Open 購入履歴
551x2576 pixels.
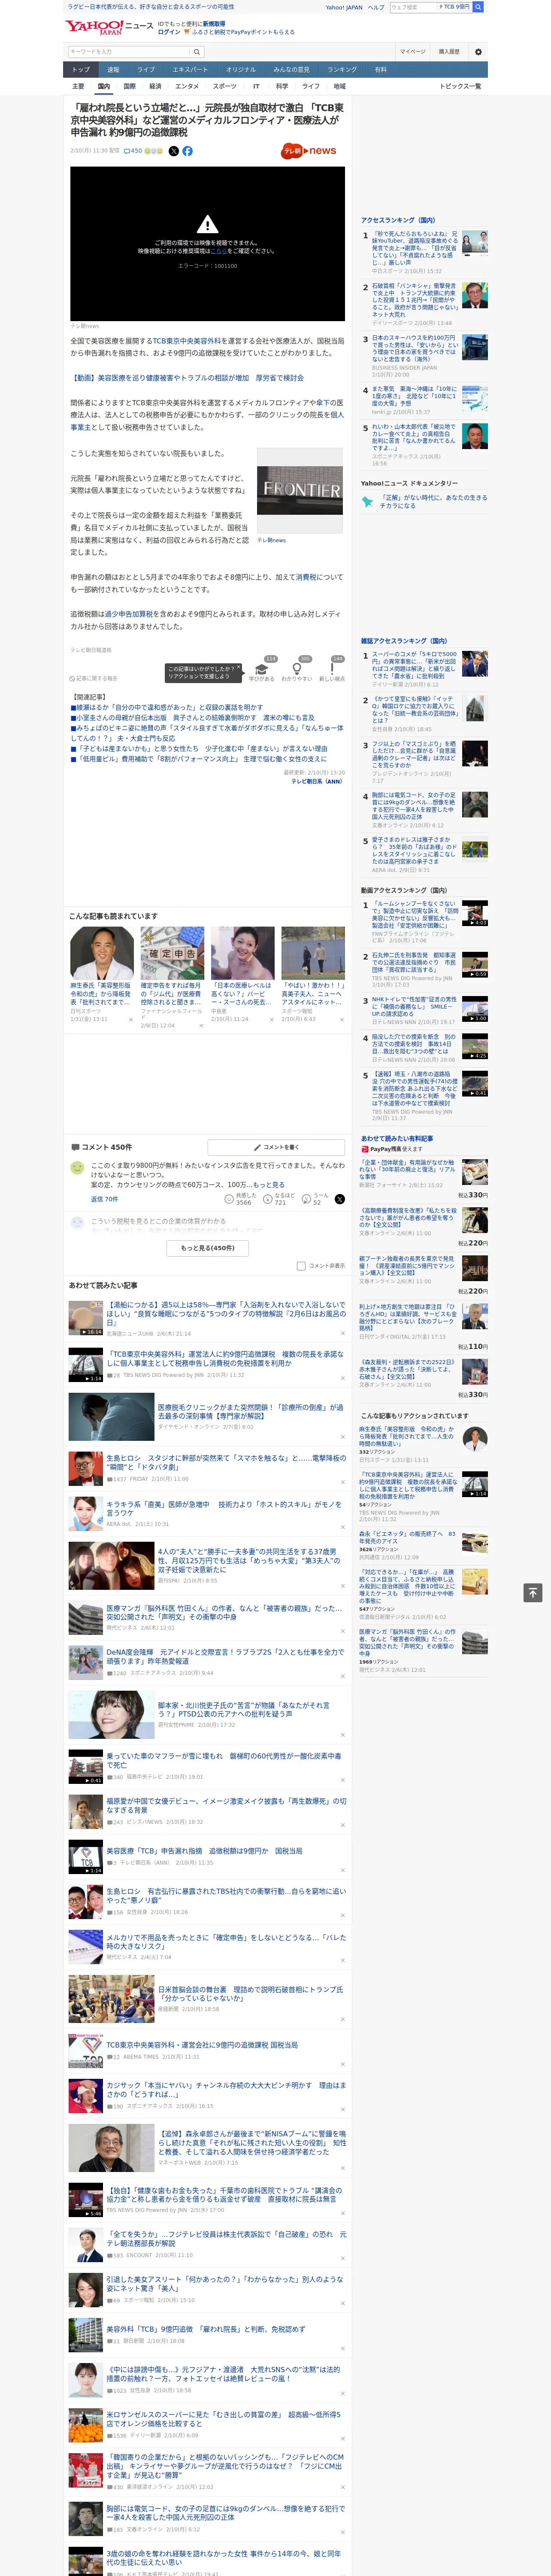click(449, 52)
